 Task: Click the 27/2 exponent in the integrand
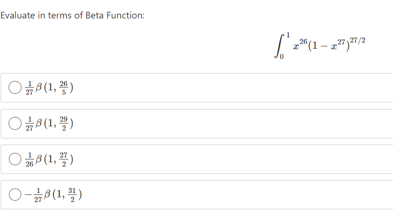pos(357,40)
